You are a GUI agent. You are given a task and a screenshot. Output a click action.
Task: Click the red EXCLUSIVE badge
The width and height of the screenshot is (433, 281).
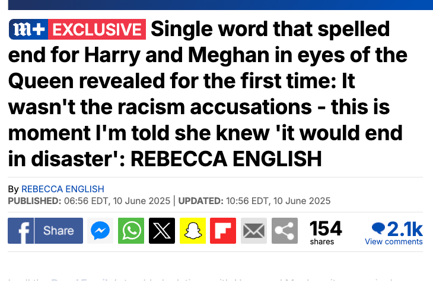click(96, 30)
